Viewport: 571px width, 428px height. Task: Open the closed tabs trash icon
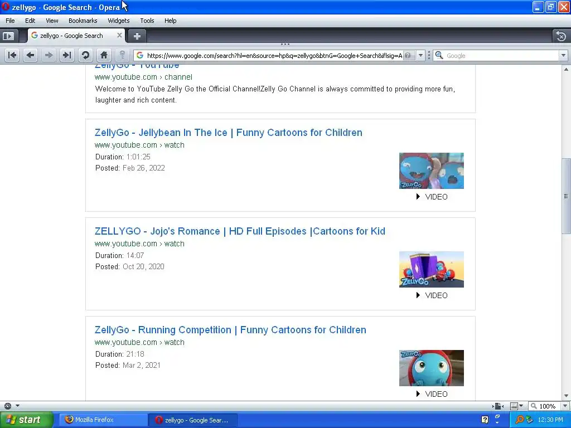point(561,36)
